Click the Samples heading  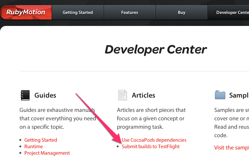click(239, 95)
